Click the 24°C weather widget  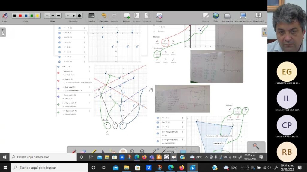[196, 157]
